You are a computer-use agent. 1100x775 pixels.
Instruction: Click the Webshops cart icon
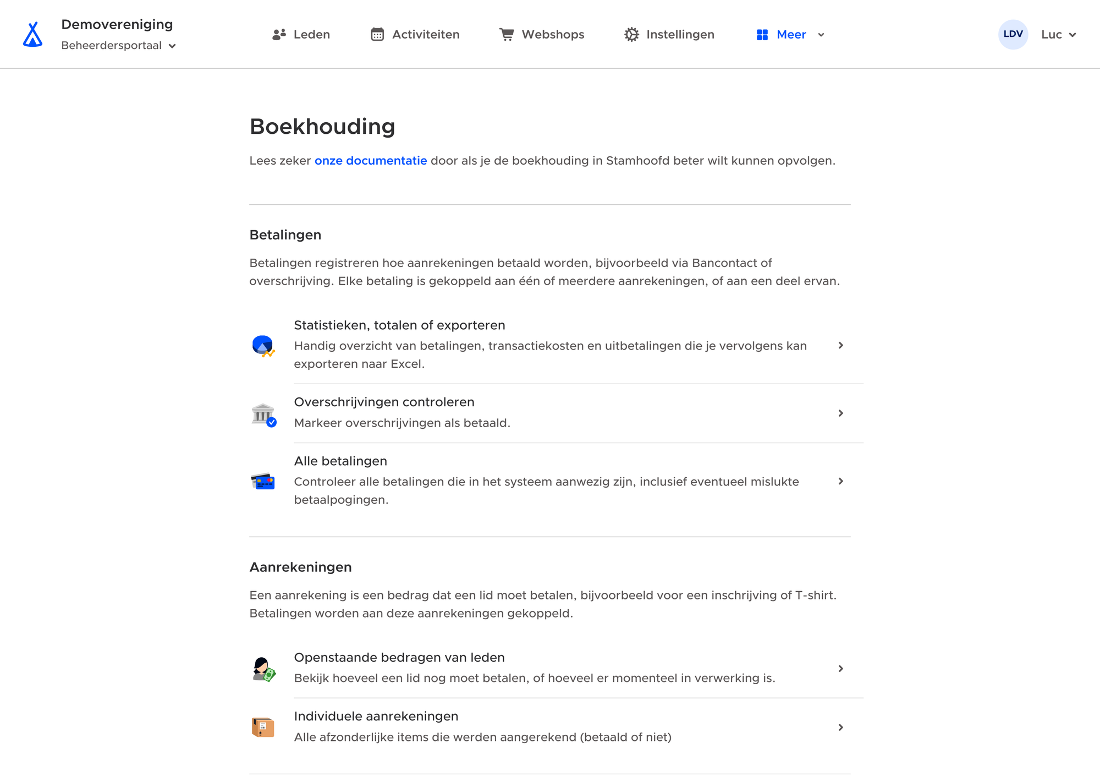(507, 34)
